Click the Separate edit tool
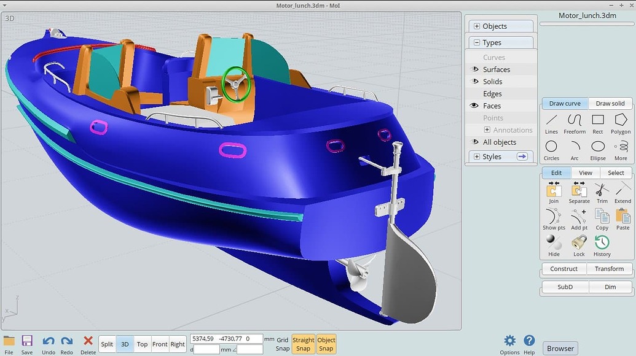Screen dimensions: 636x356 pos(579,193)
